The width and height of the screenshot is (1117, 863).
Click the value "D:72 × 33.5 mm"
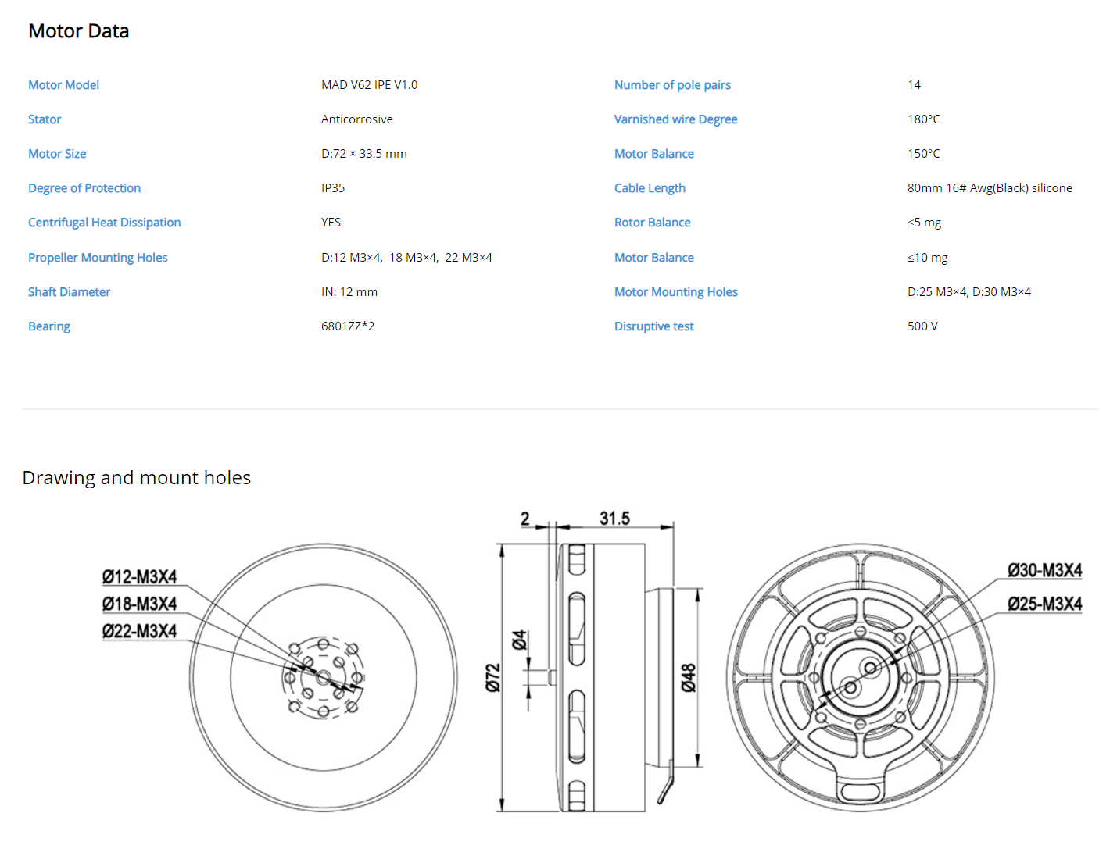tap(364, 154)
